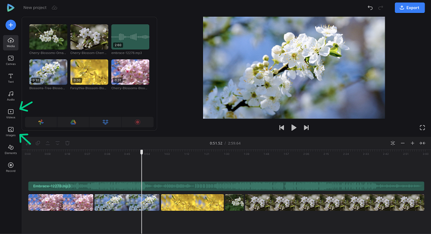This screenshot has height=234, width=431.
Task: Open the Elements panel in sidebar
Action: [11, 150]
